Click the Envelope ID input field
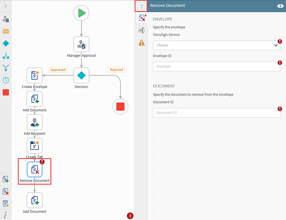286x220 pixels. 217,66
